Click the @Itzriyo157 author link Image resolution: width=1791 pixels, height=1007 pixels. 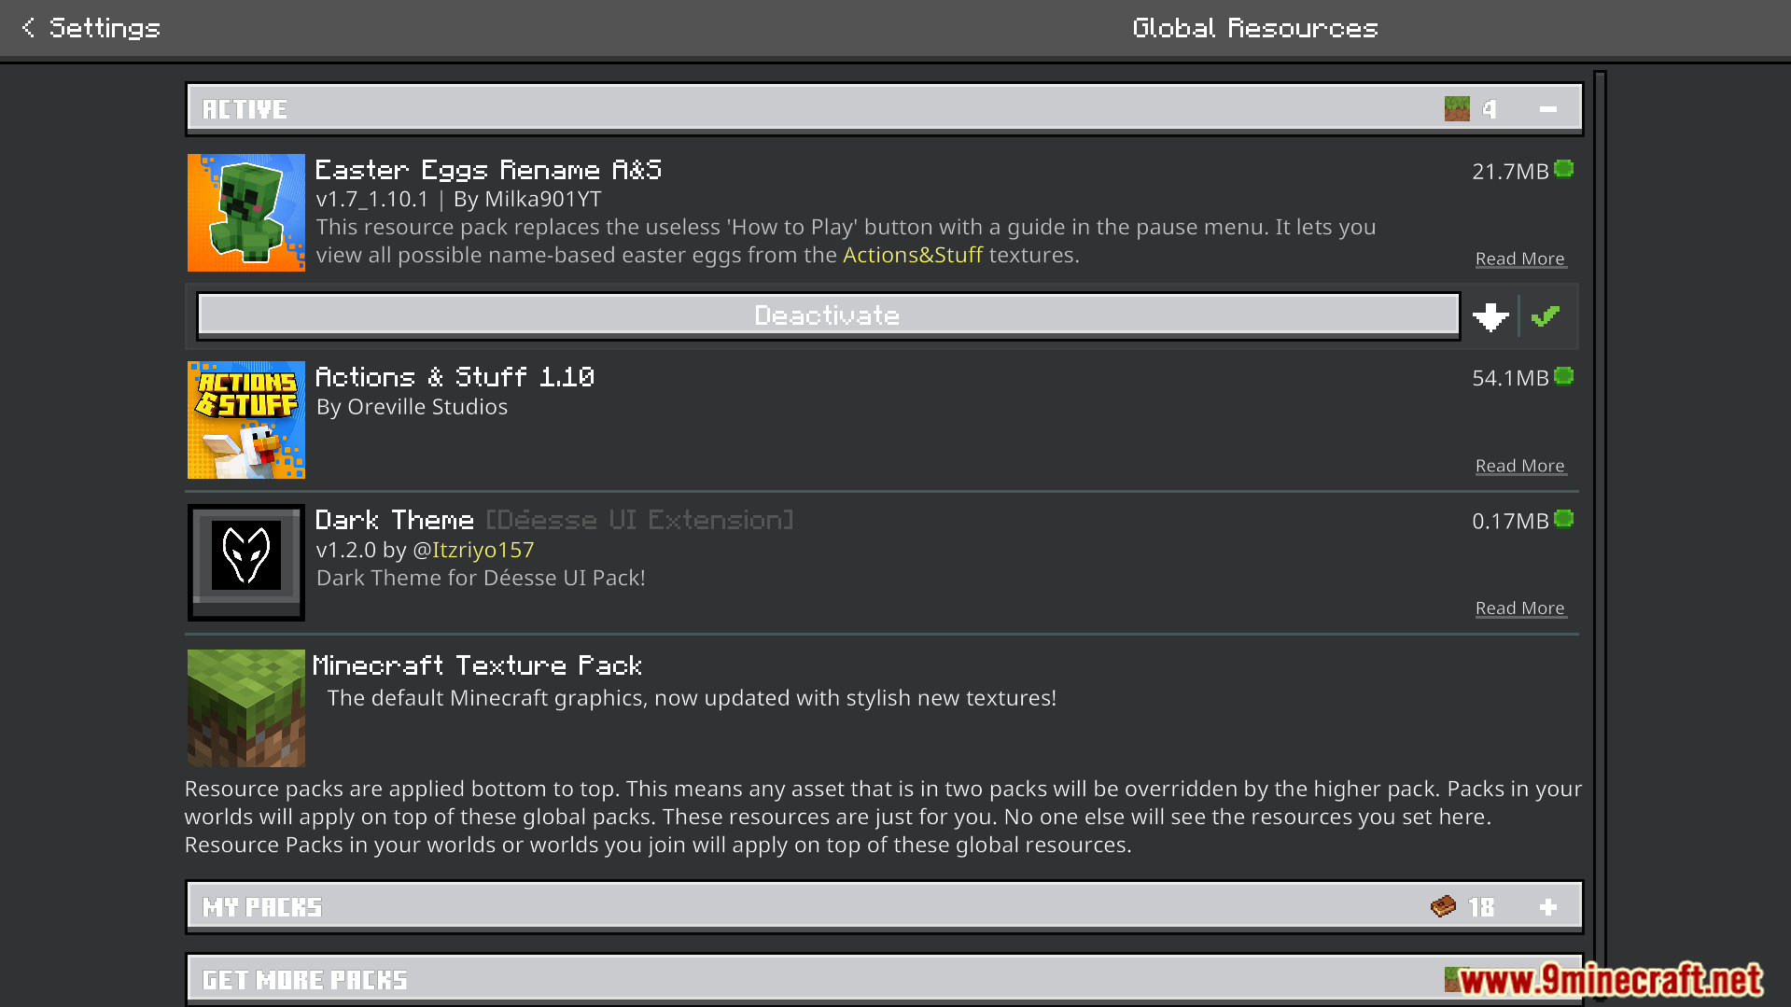click(x=473, y=551)
